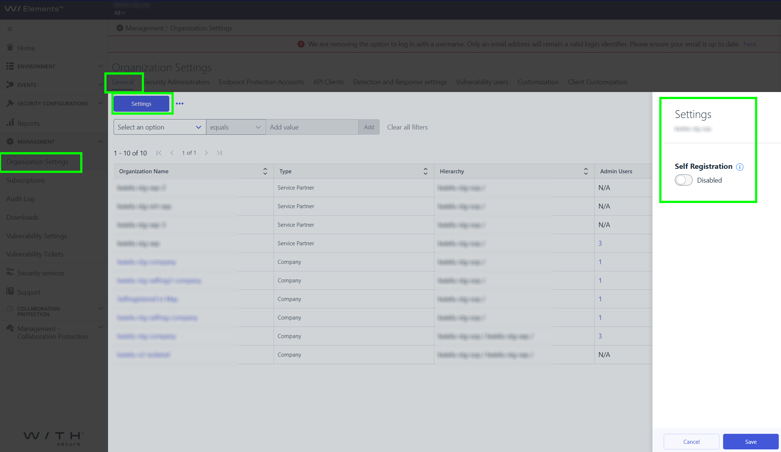781x452 pixels.
Task: Click the Cancel button
Action: pos(691,442)
